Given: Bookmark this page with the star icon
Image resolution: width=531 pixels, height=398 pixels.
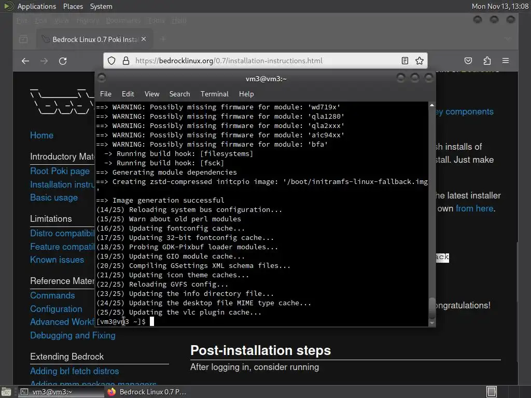Looking at the screenshot, I should click(420, 61).
